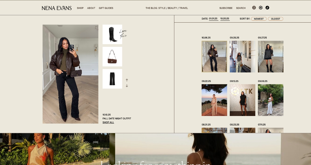Open the start date 01.01.25 field

(213, 19)
